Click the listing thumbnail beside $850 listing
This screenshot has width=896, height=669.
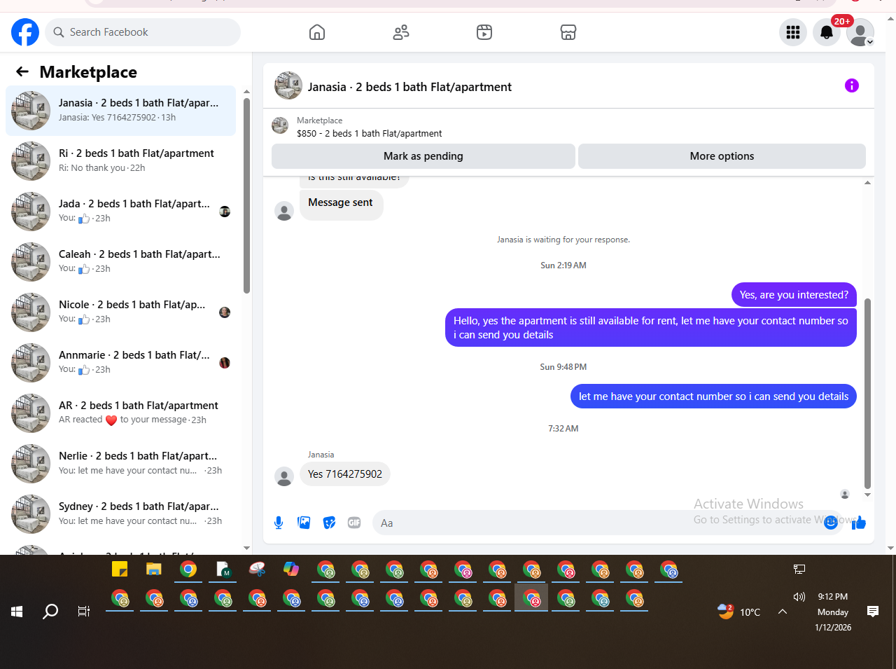(x=280, y=125)
